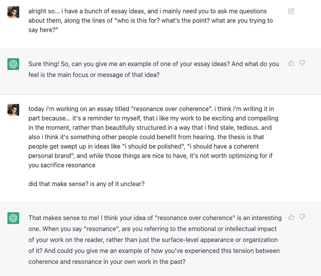321x276 pixels.
Task: Click the first user message about essay ideas
Action: tap(151, 21)
